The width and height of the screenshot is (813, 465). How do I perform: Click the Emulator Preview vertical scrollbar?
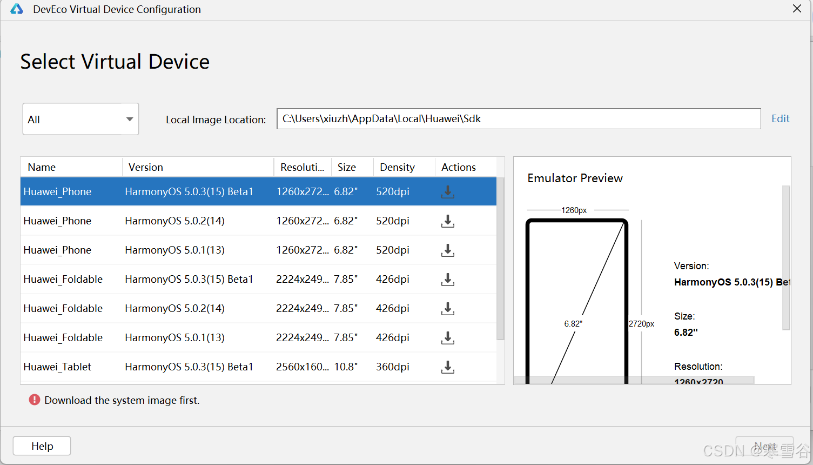pyautogui.click(x=786, y=257)
